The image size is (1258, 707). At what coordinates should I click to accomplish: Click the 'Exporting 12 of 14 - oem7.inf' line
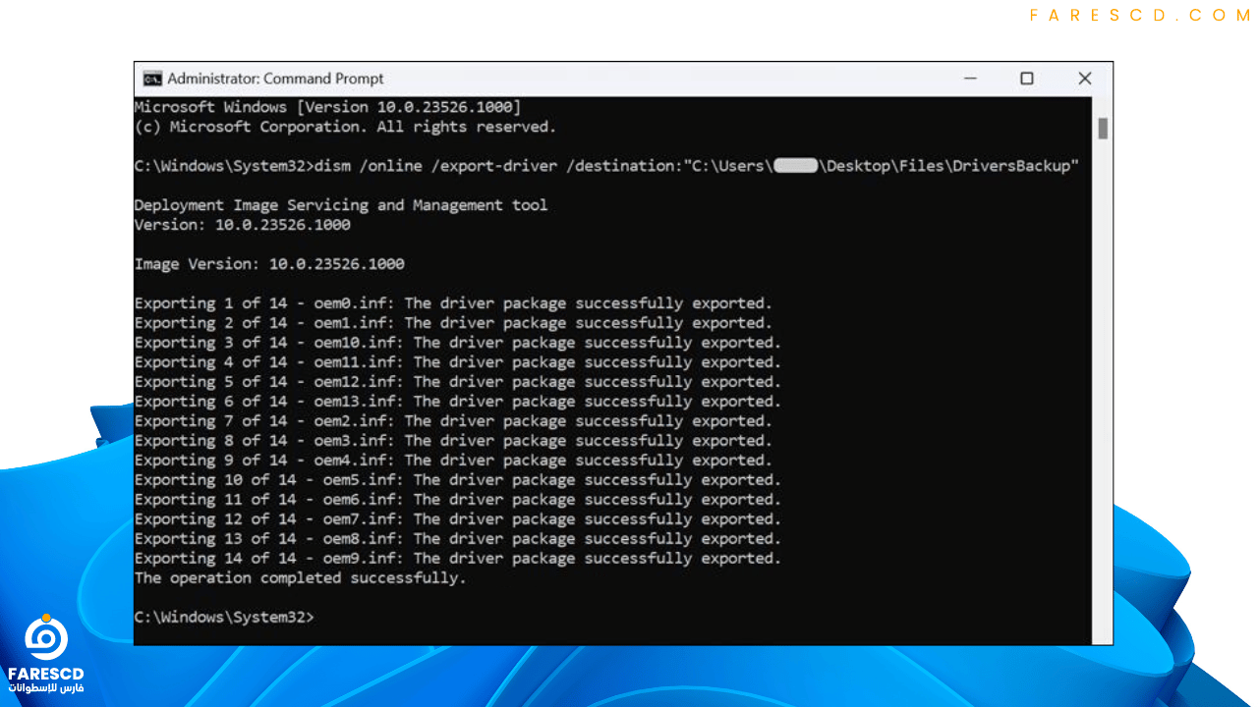pyautogui.click(x=458, y=519)
